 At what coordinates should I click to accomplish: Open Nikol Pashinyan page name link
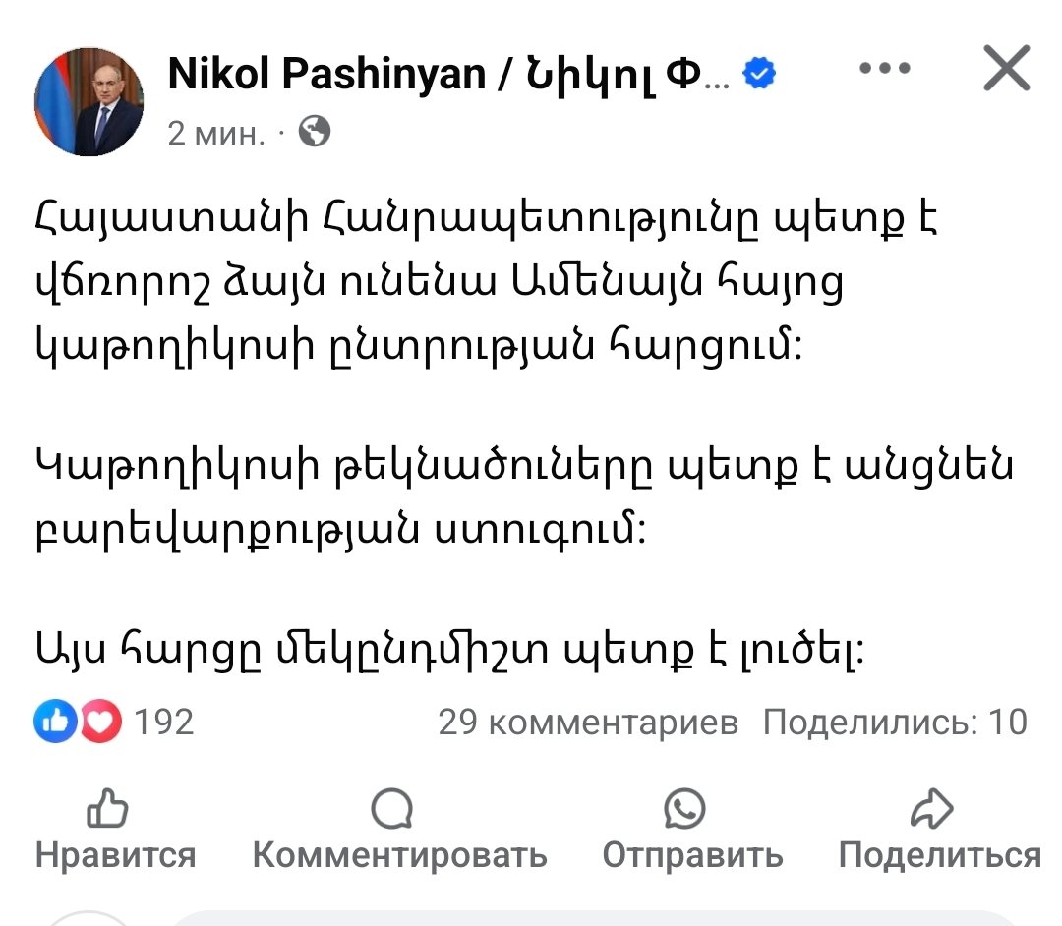[x=448, y=73]
